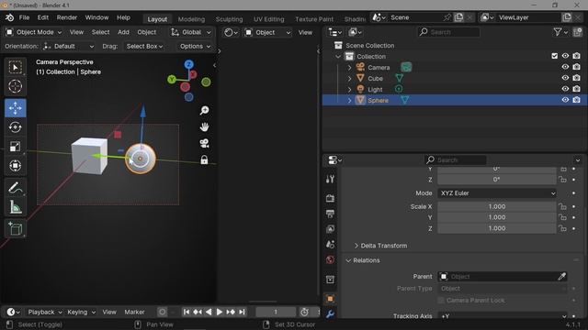This screenshot has width=588, height=330.
Task: Select the Measure tool
Action: click(x=16, y=207)
